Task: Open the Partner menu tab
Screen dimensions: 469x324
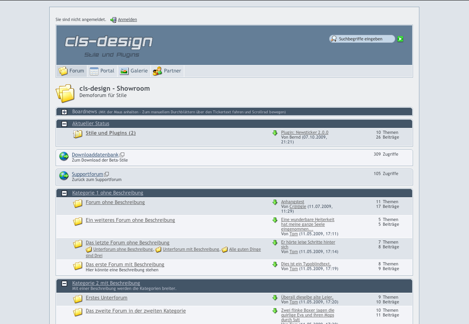Action: point(167,71)
